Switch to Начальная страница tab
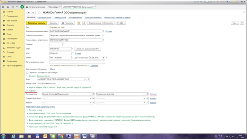Image resolution: width=247 pixels, height=139 pixels. point(36,7)
